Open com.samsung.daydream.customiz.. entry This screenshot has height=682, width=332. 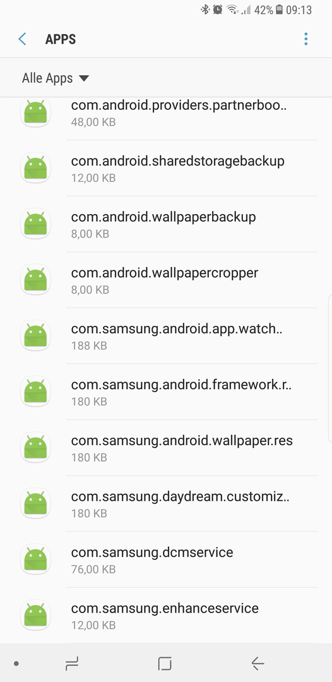point(166,503)
